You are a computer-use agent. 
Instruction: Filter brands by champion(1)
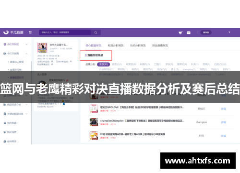point(189,69)
